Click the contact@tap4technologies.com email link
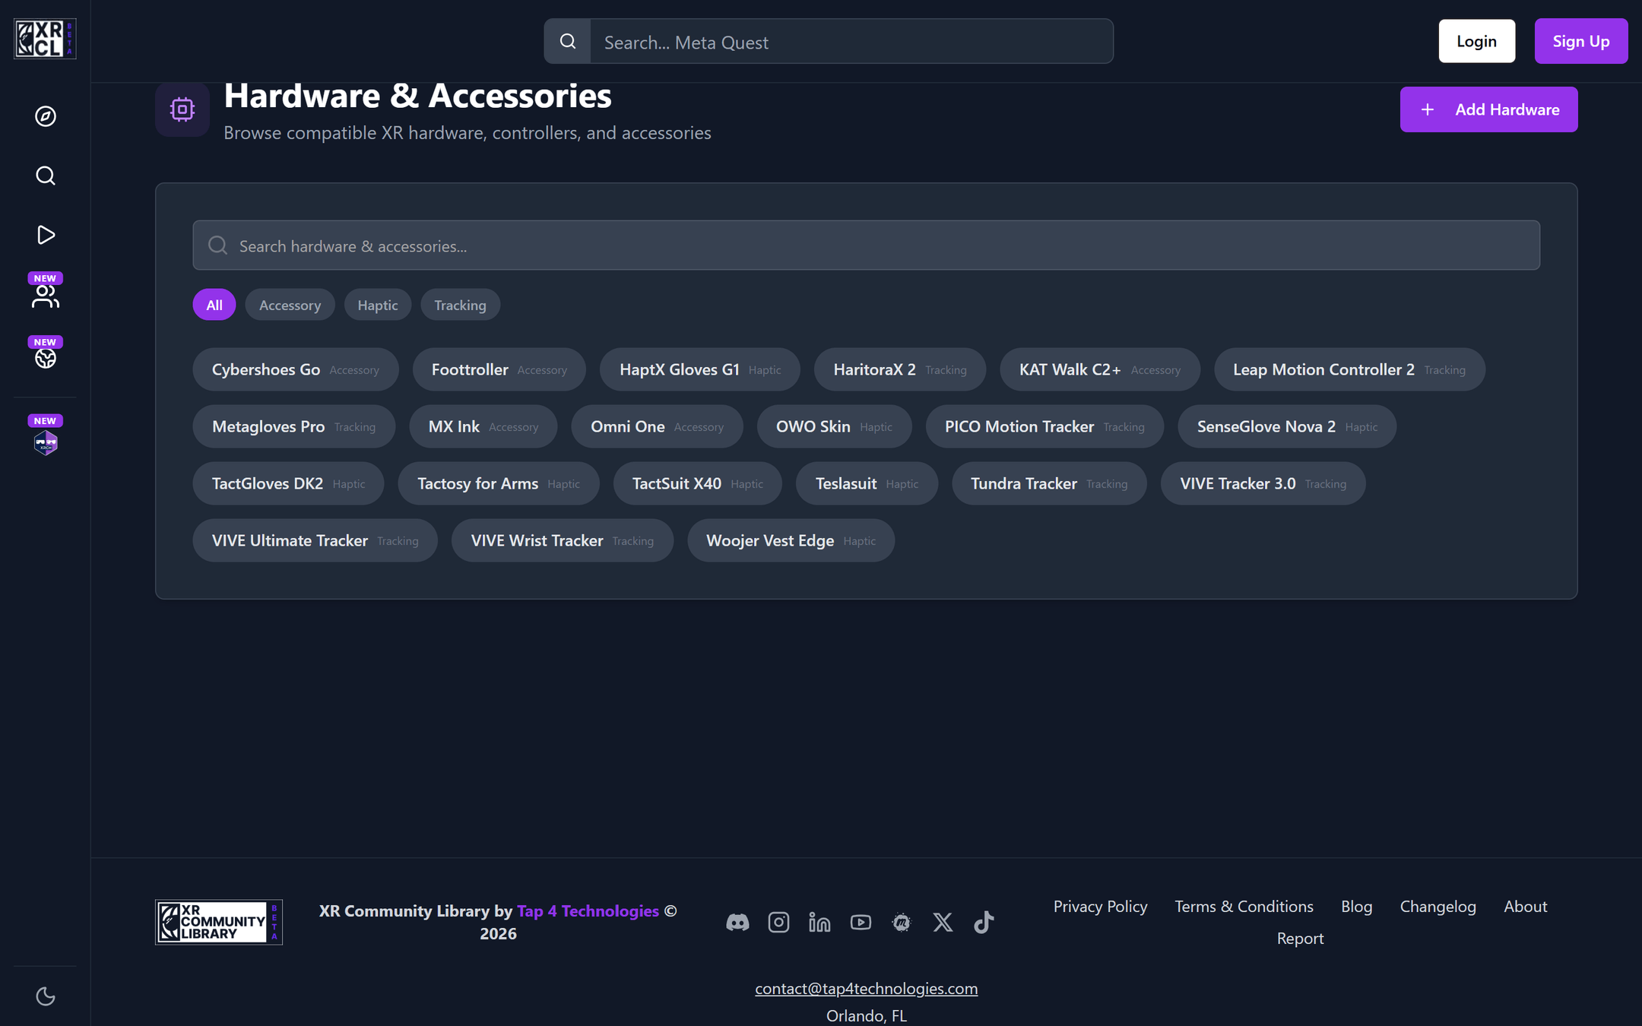 pyautogui.click(x=866, y=989)
